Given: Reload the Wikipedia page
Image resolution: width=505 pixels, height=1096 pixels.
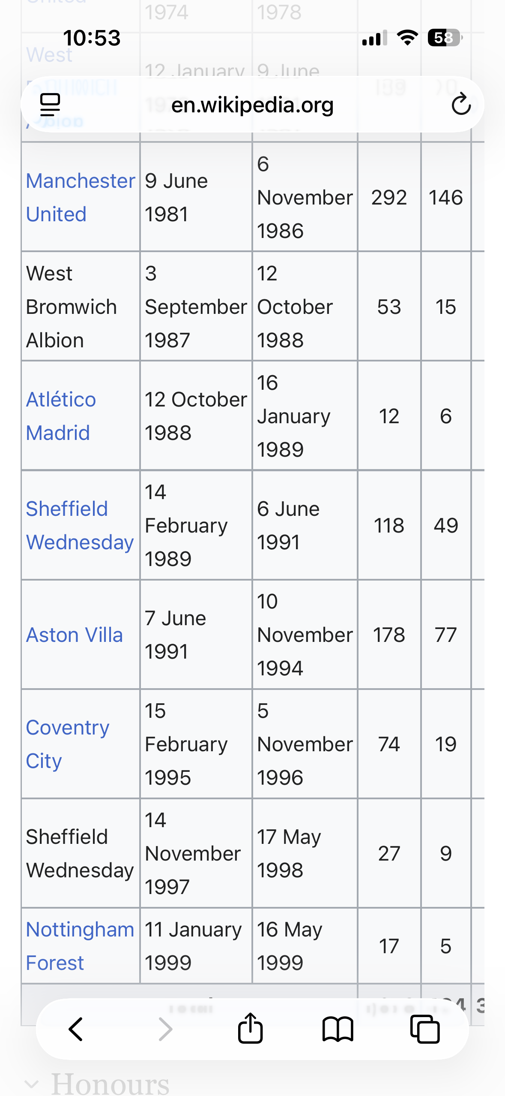Looking at the screenshot, I should click(x=461, y=104).
